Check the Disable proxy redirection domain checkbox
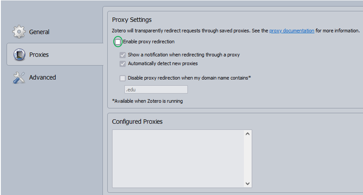This screenshot has width=363, height=195. point(123,78)
